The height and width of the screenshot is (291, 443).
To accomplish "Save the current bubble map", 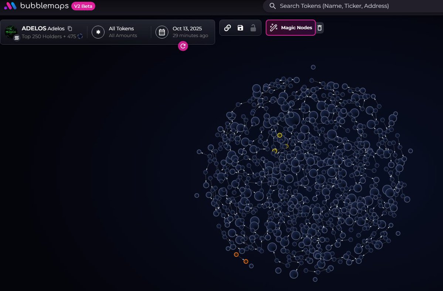I will (x=240, y=28).
